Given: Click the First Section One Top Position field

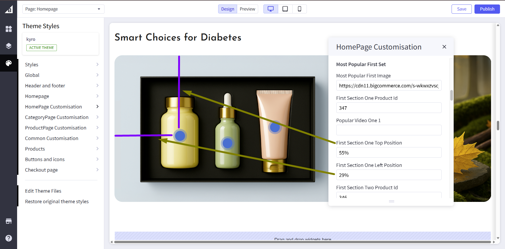Looking at the screenshot, I should (389, 153).
